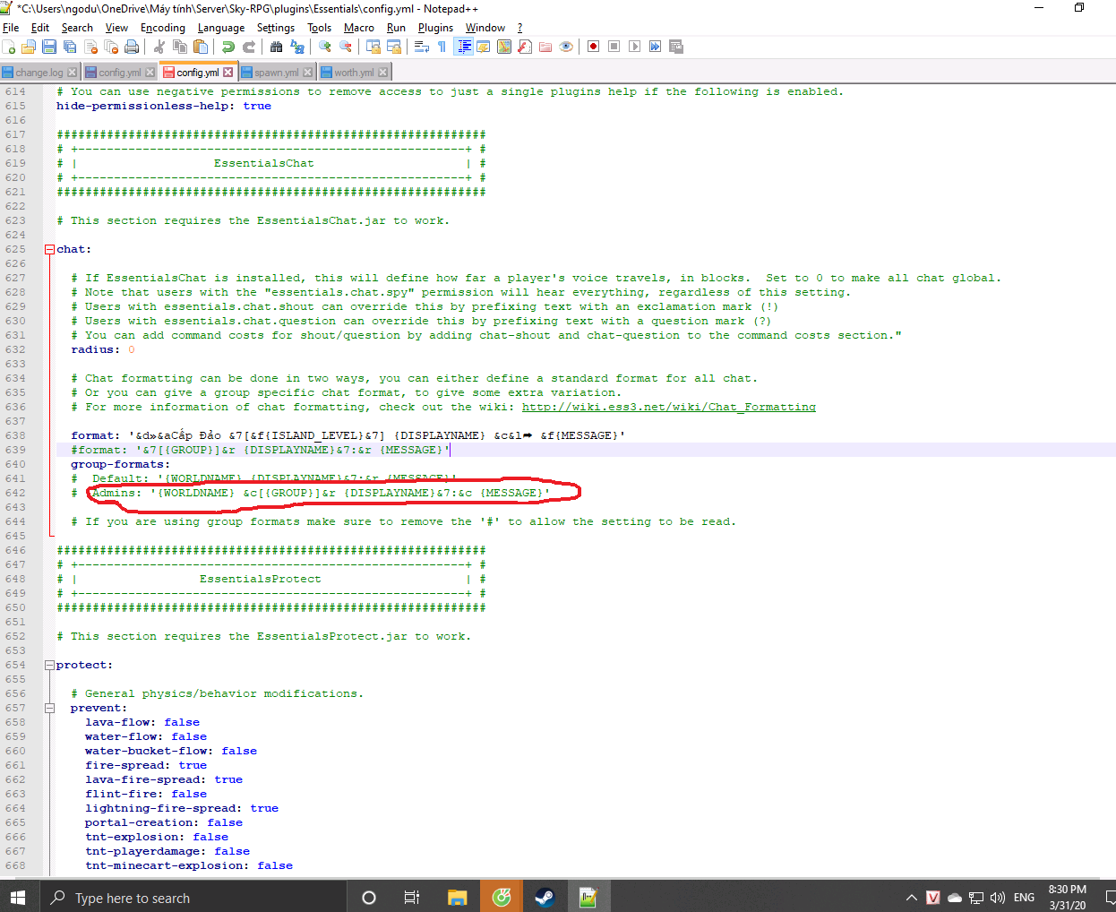Click the Print toolbar icon
The width and height of the screenshot is (1116, 912).
[x=133, y=47]
